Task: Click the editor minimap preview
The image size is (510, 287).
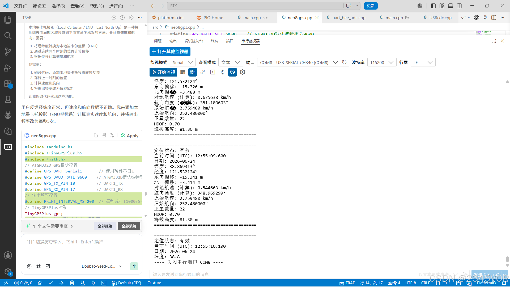Action: click(x=483, y=32)
